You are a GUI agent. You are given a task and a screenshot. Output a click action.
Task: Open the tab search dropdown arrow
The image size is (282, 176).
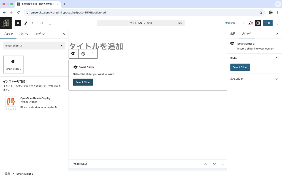(278, 4)
